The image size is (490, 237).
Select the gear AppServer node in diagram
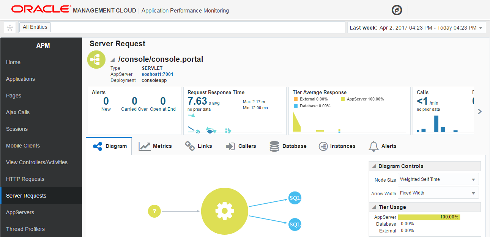click(x=224, y=211)
